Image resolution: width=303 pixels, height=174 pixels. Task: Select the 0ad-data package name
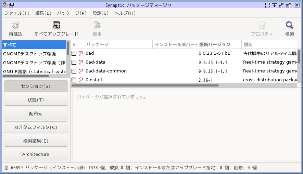click(x=96, y=62)
